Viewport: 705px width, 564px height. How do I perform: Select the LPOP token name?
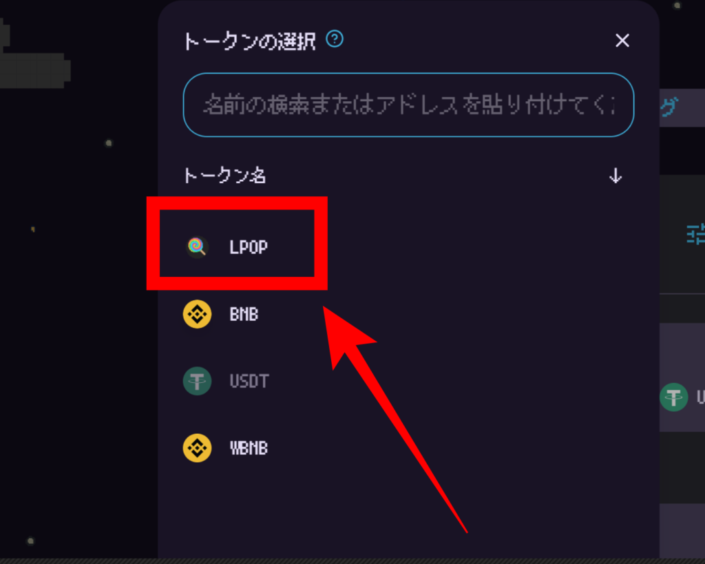pyautogui.click(x=249, y=247)
